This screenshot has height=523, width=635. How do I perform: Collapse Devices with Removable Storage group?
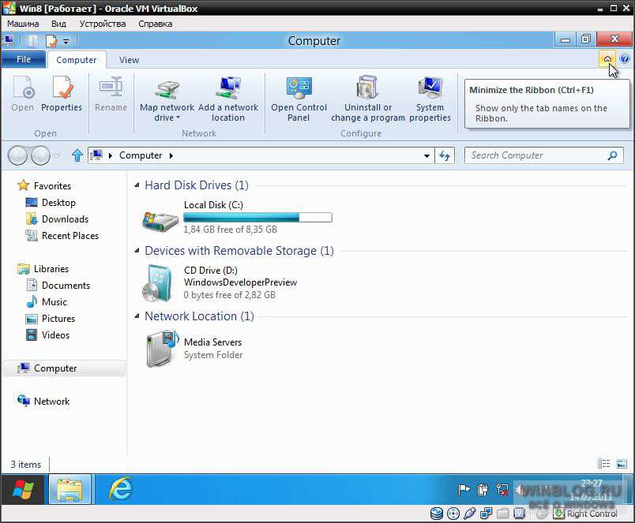[x=137, y=251]
